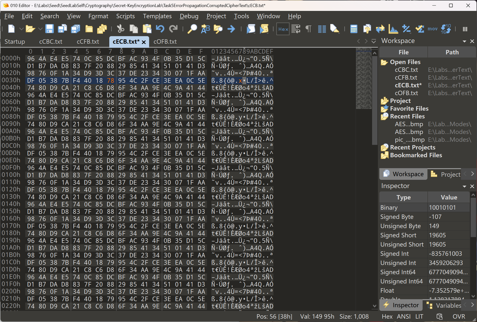Open the Templates menu
Image resolution: width=477 pixels, height=322 pixels.
[157, 16]
